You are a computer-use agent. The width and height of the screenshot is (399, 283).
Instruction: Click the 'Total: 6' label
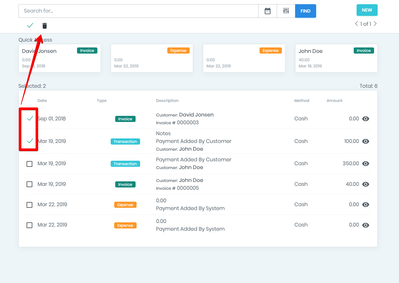click(x=369, y=86)
